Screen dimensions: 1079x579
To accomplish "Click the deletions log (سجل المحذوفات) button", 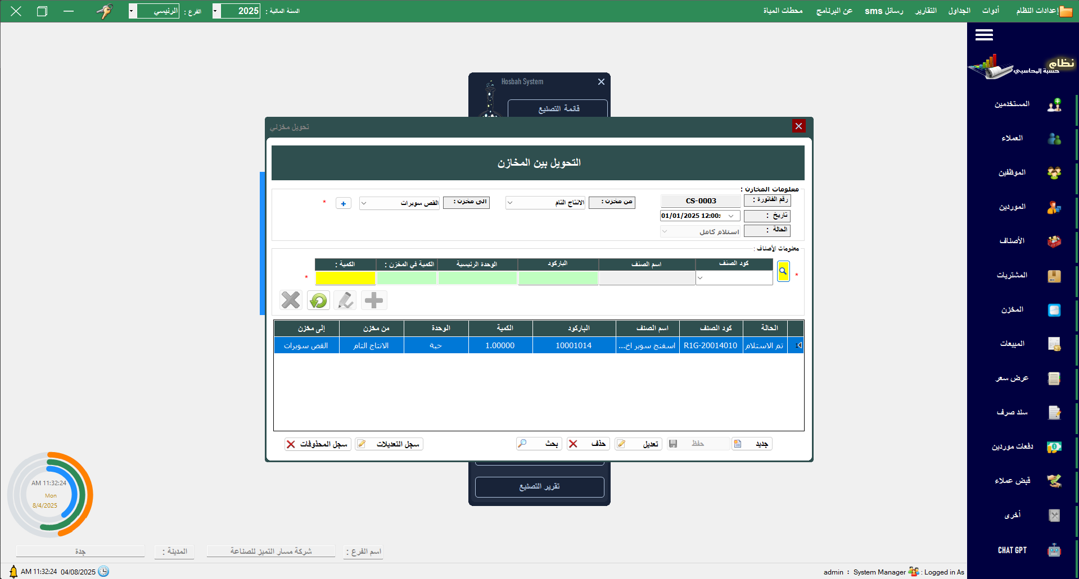I will tap(318, 444).
